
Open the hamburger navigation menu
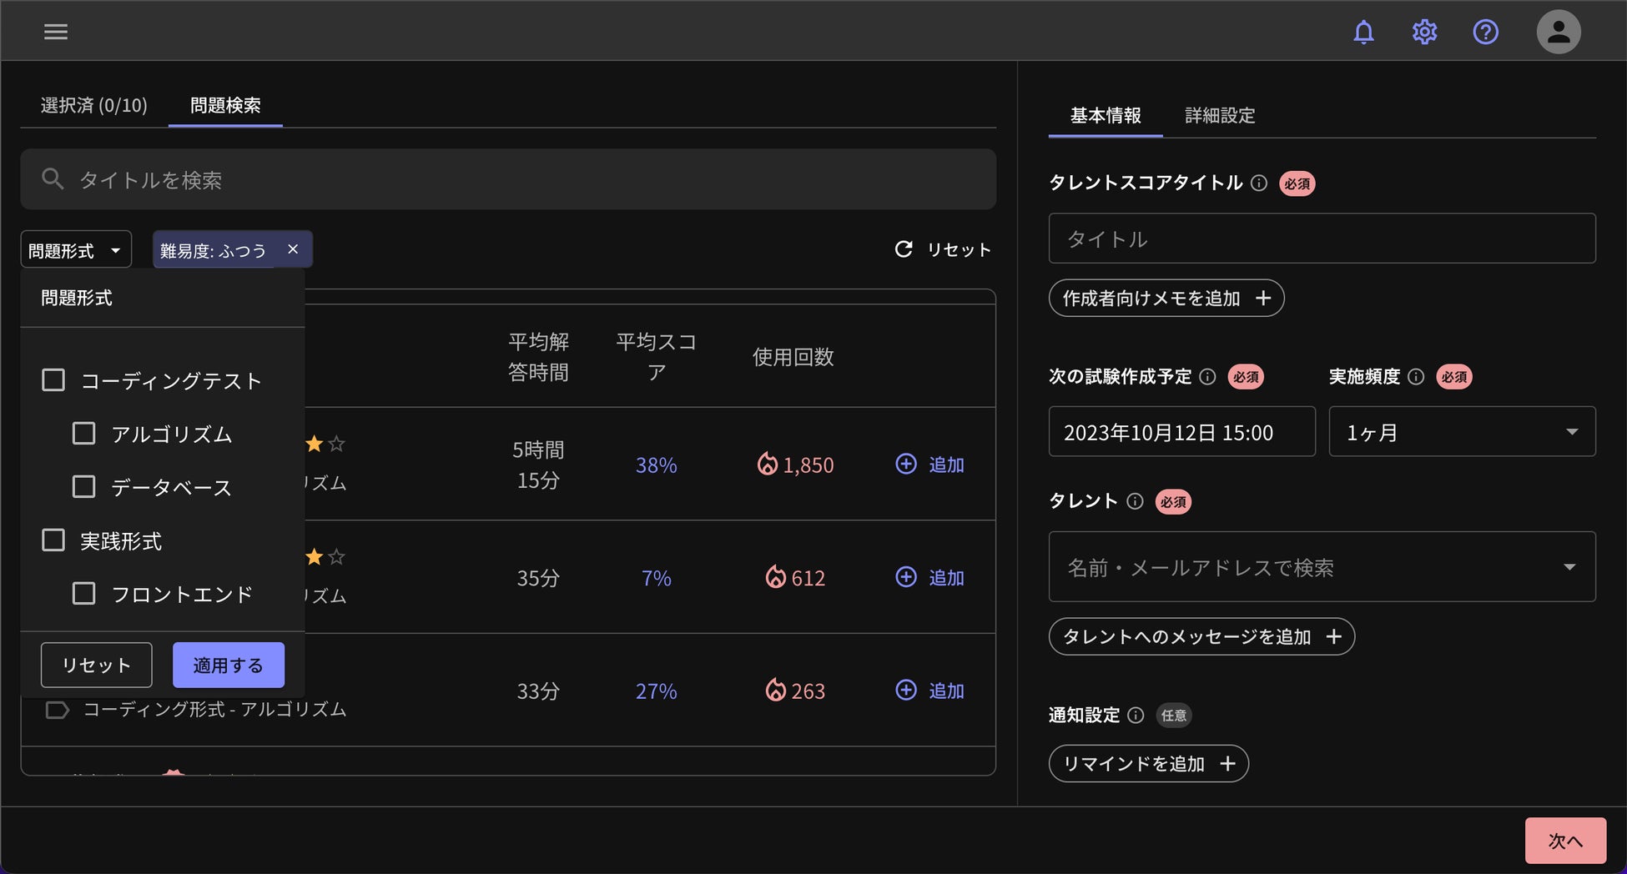click(56, 32)
